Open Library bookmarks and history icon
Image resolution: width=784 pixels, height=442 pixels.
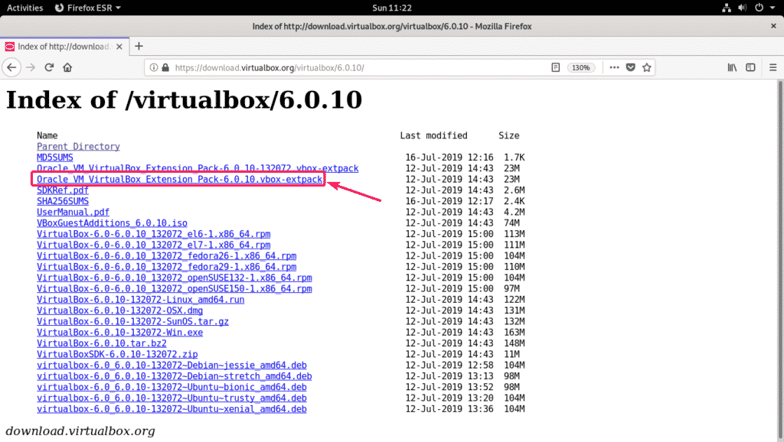point(732,67)
